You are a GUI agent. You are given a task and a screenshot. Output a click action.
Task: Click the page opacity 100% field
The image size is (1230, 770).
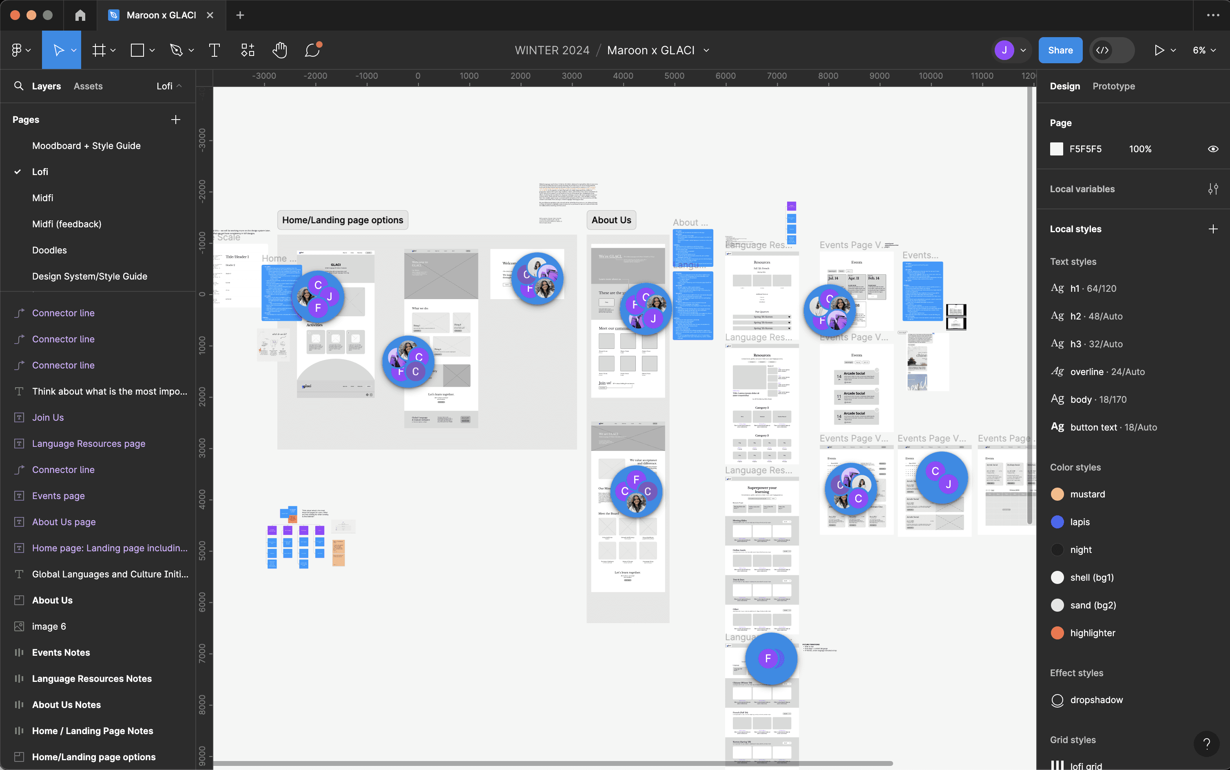click(x=1140, y=149)
